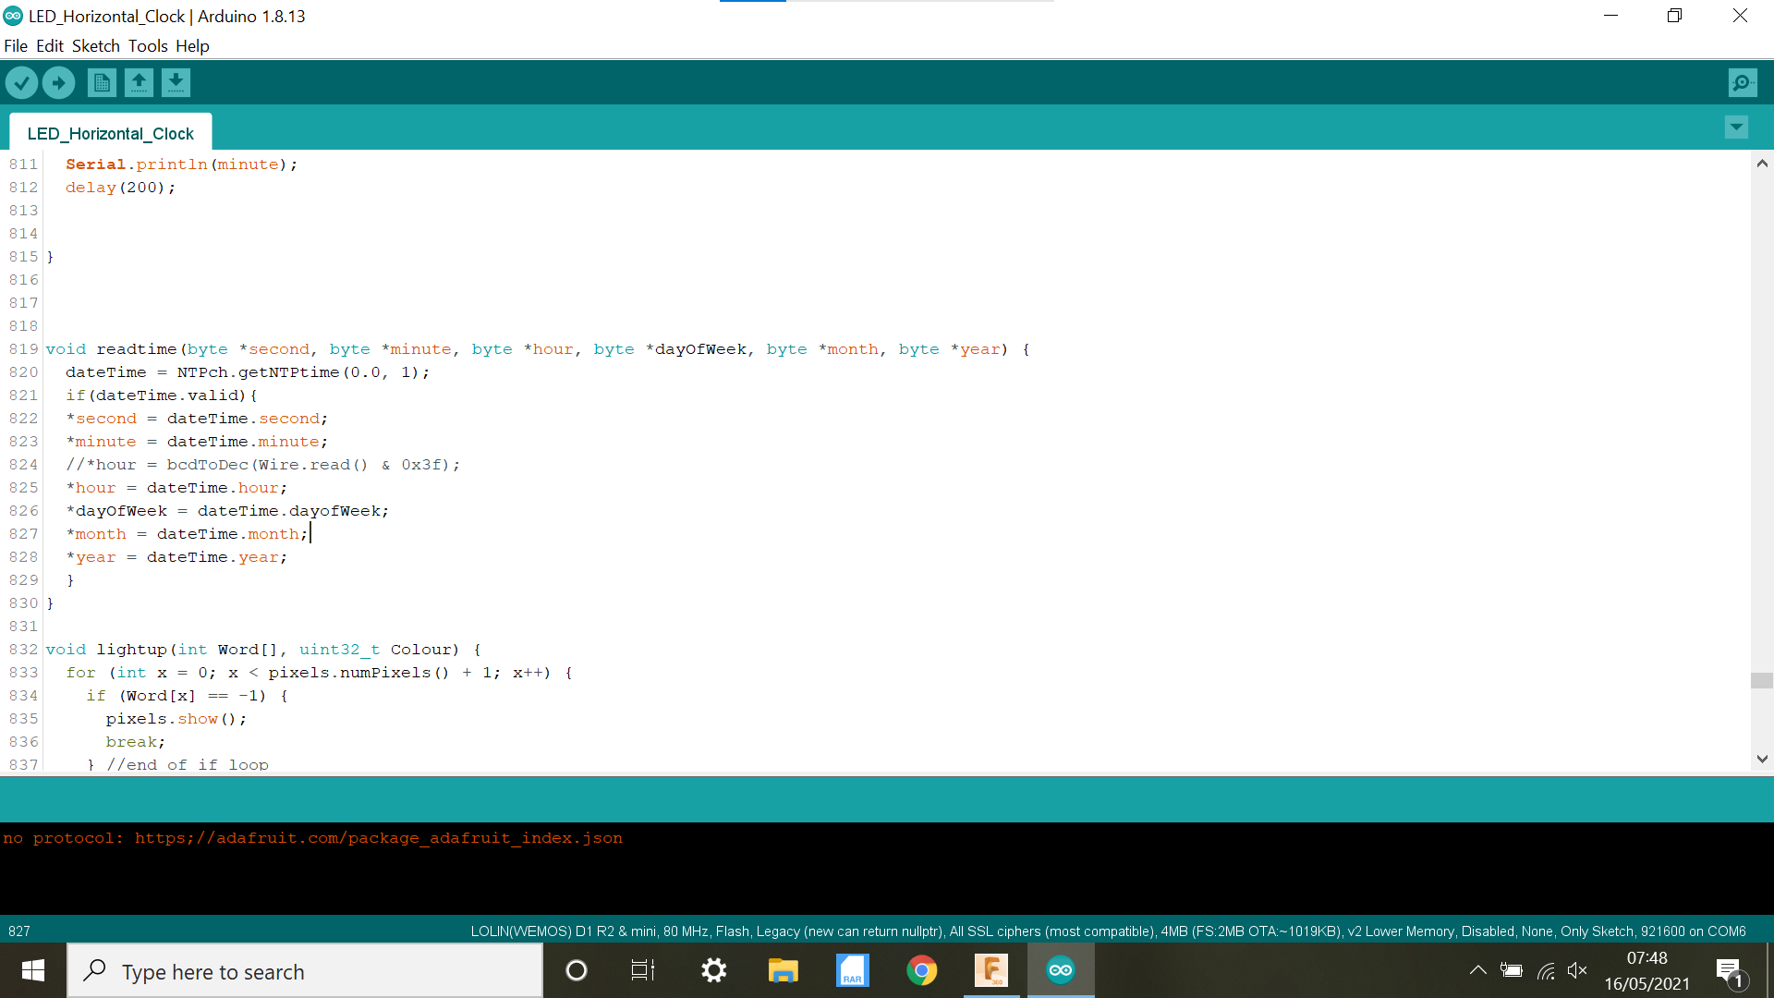
Task: Click the Help menu item
Action: click(x=191, y=46)
